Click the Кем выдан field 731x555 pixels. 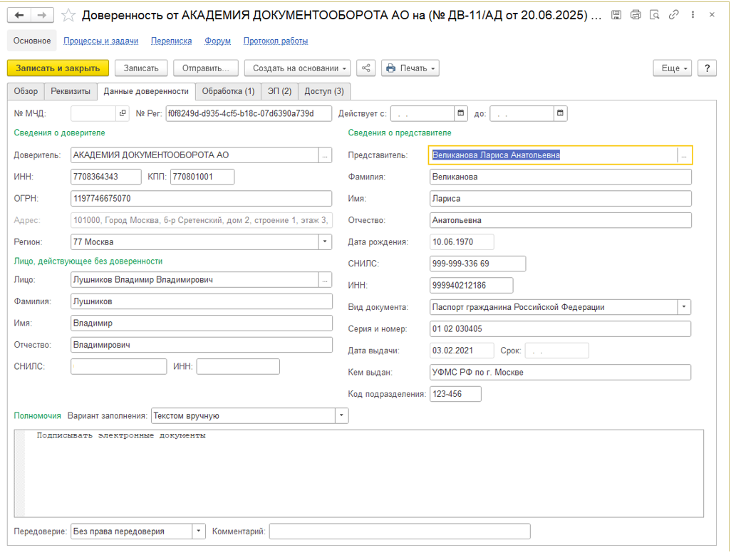(561, 373)
